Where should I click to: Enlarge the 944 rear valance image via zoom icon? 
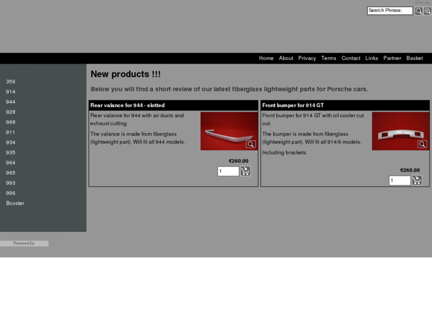pyautogui.click(x=250, y=144)
